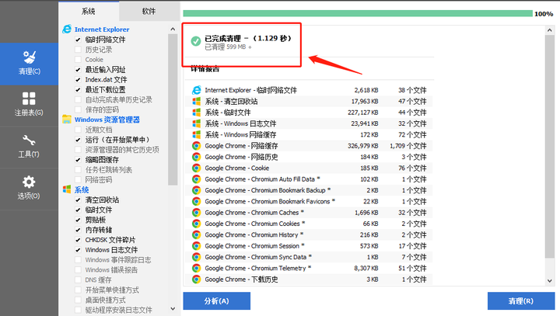Click Chrome icon beside Chromium Telemetry
560x316 pixels.
(x=197, y=268)
